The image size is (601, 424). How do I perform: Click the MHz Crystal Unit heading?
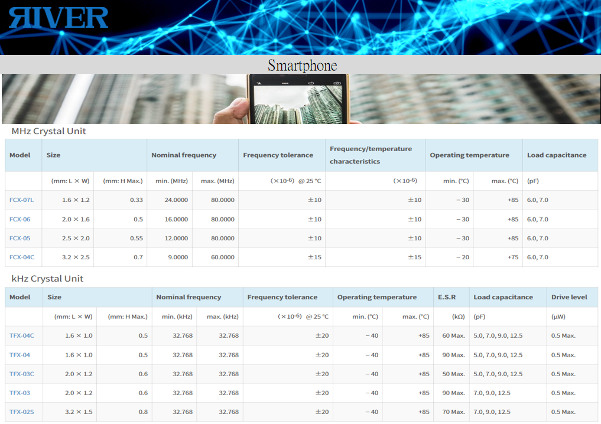click(48, 131)
